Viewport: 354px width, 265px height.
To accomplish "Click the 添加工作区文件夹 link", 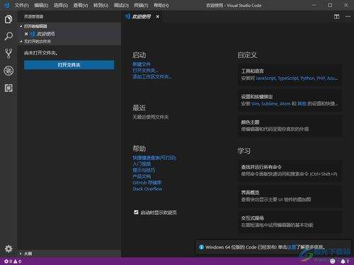I will click(152, 76).
